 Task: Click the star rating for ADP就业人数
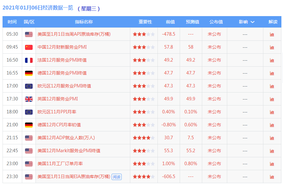pyautogui.click(x=144, y=138)
